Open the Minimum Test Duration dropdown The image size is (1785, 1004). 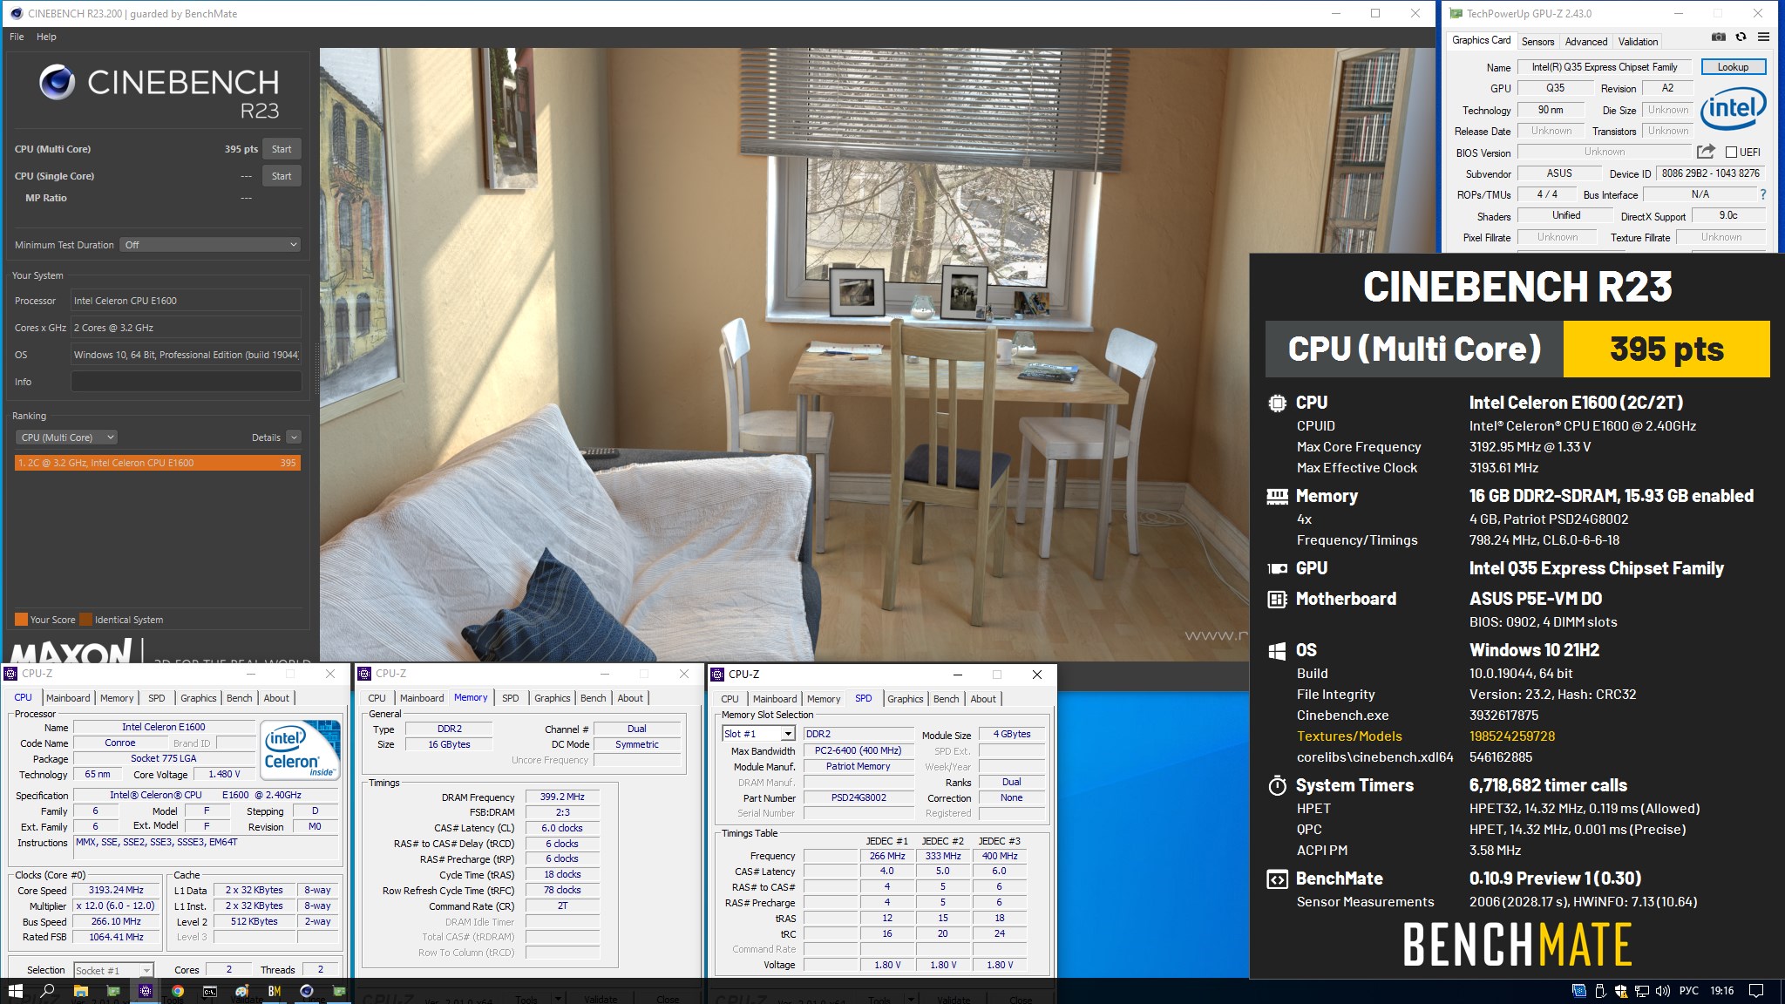click(210, 245)
